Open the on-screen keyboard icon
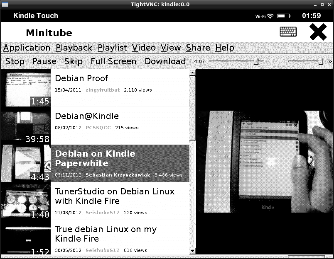This screenshot has height=259, width=334. coord(288,31)
